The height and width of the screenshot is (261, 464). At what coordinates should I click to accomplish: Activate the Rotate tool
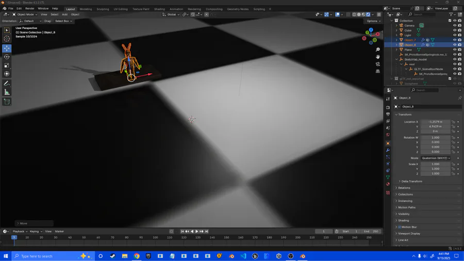(x=7, y=57)
